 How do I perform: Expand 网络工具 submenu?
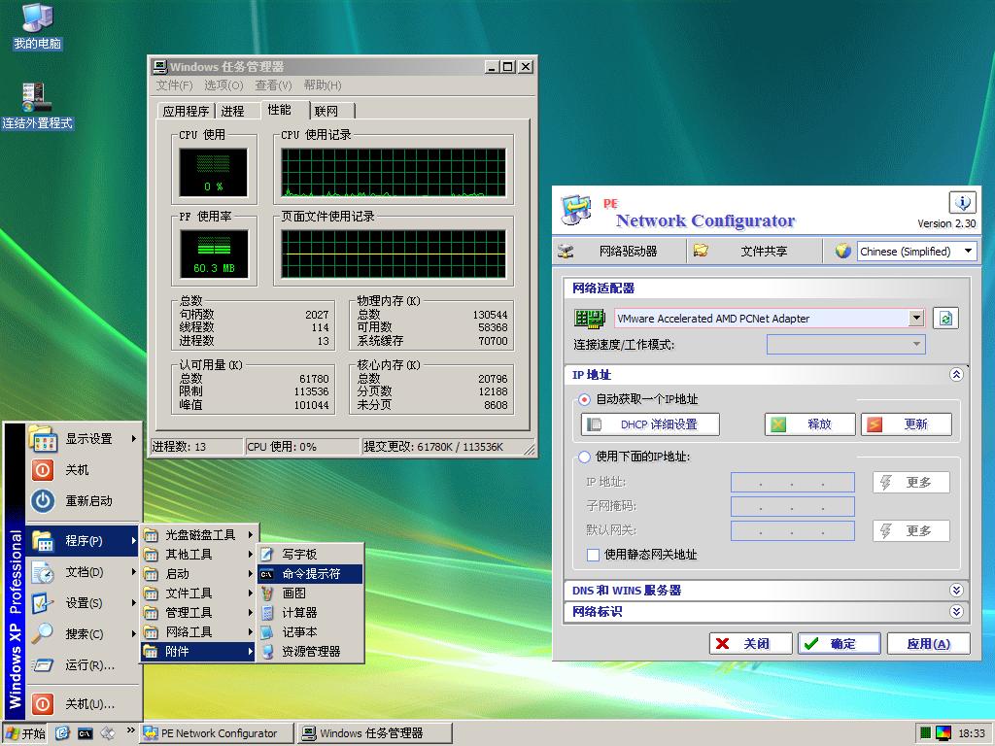click(x=198, y=632)
